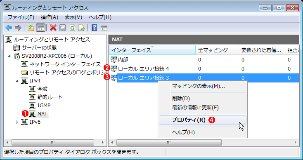Viewport: 303px width, 160px height.
Task: Open the ファイル(F) menu
Action: [21, 17]
